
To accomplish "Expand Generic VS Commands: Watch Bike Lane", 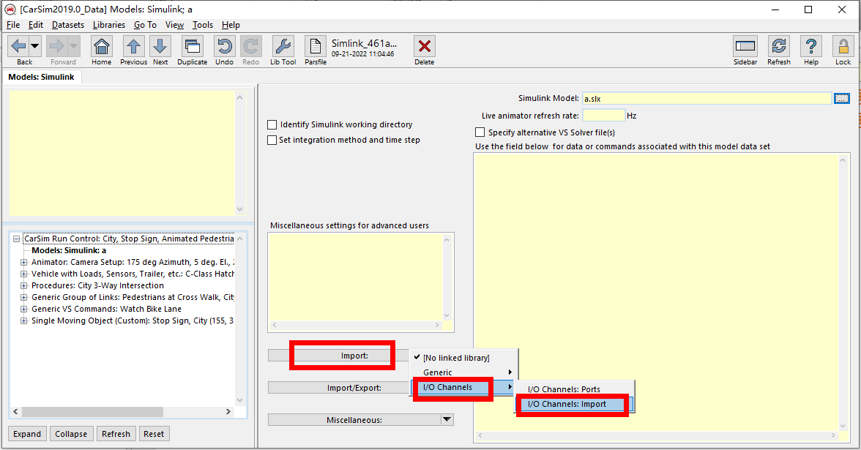I will click(x=23, y=309).
